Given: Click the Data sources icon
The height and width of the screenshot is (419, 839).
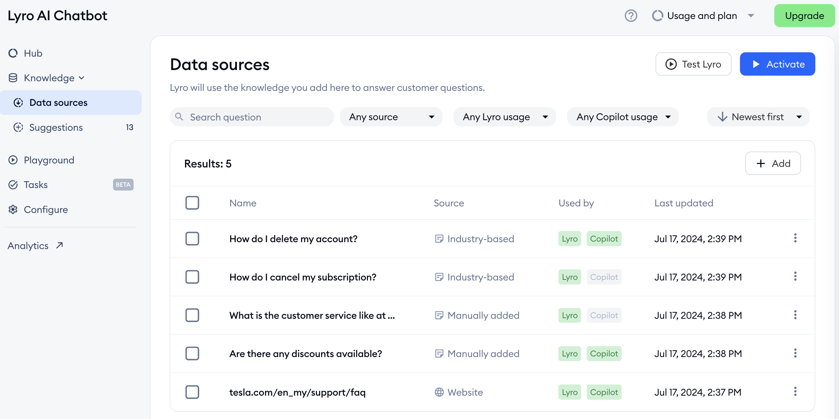Looking at the screenshot, I should tap(18, 102).
